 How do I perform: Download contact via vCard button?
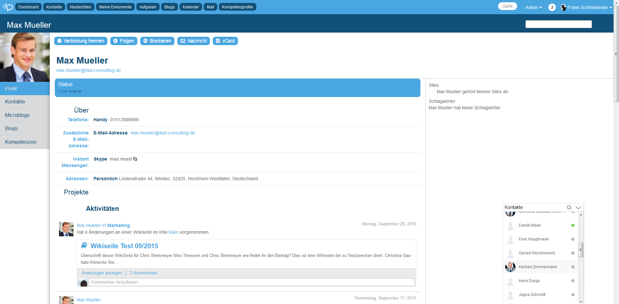[x=225, y=41]
